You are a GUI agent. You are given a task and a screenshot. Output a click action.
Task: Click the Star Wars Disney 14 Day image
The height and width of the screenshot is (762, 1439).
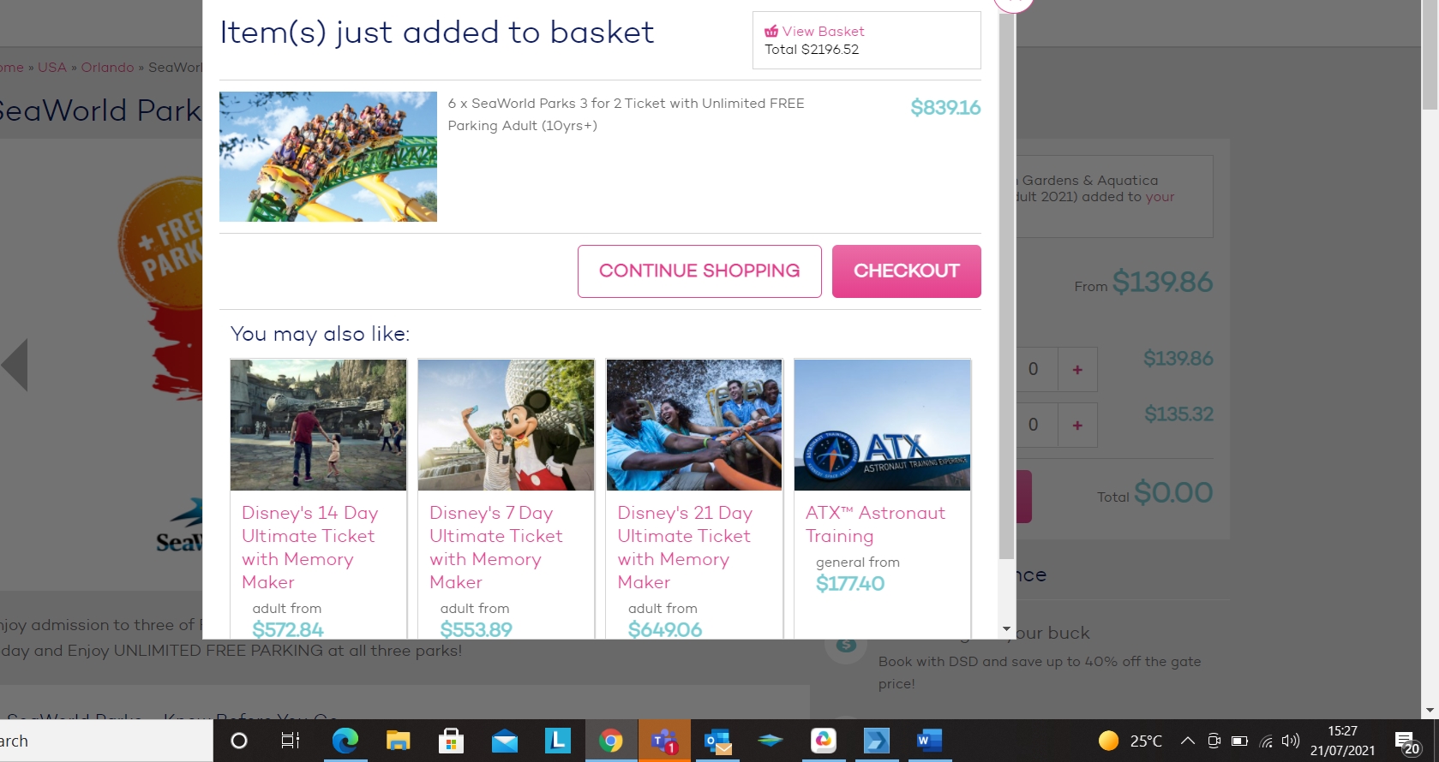(x=318, y=425)
